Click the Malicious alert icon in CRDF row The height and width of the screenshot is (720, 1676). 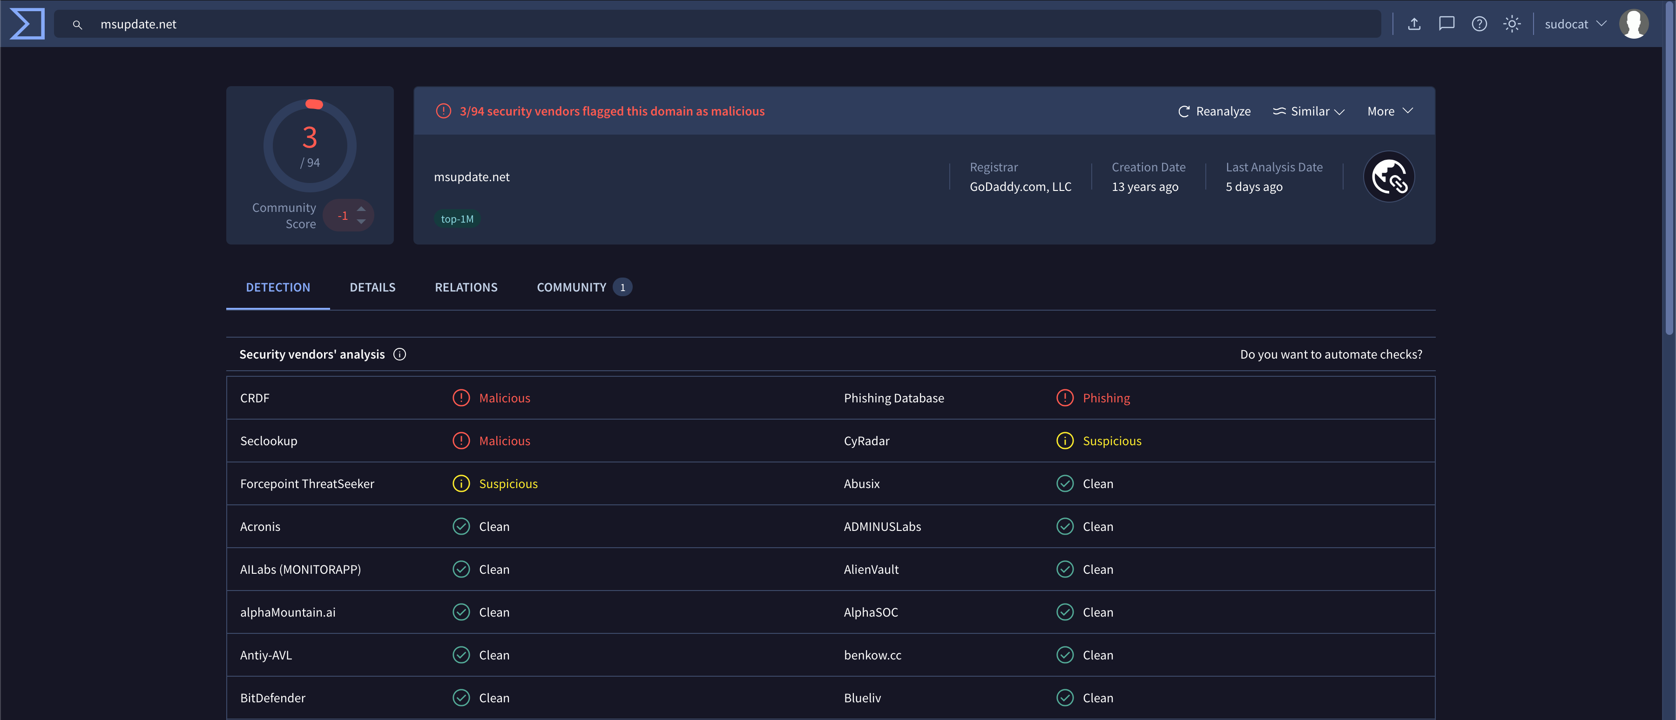point(460,397)
